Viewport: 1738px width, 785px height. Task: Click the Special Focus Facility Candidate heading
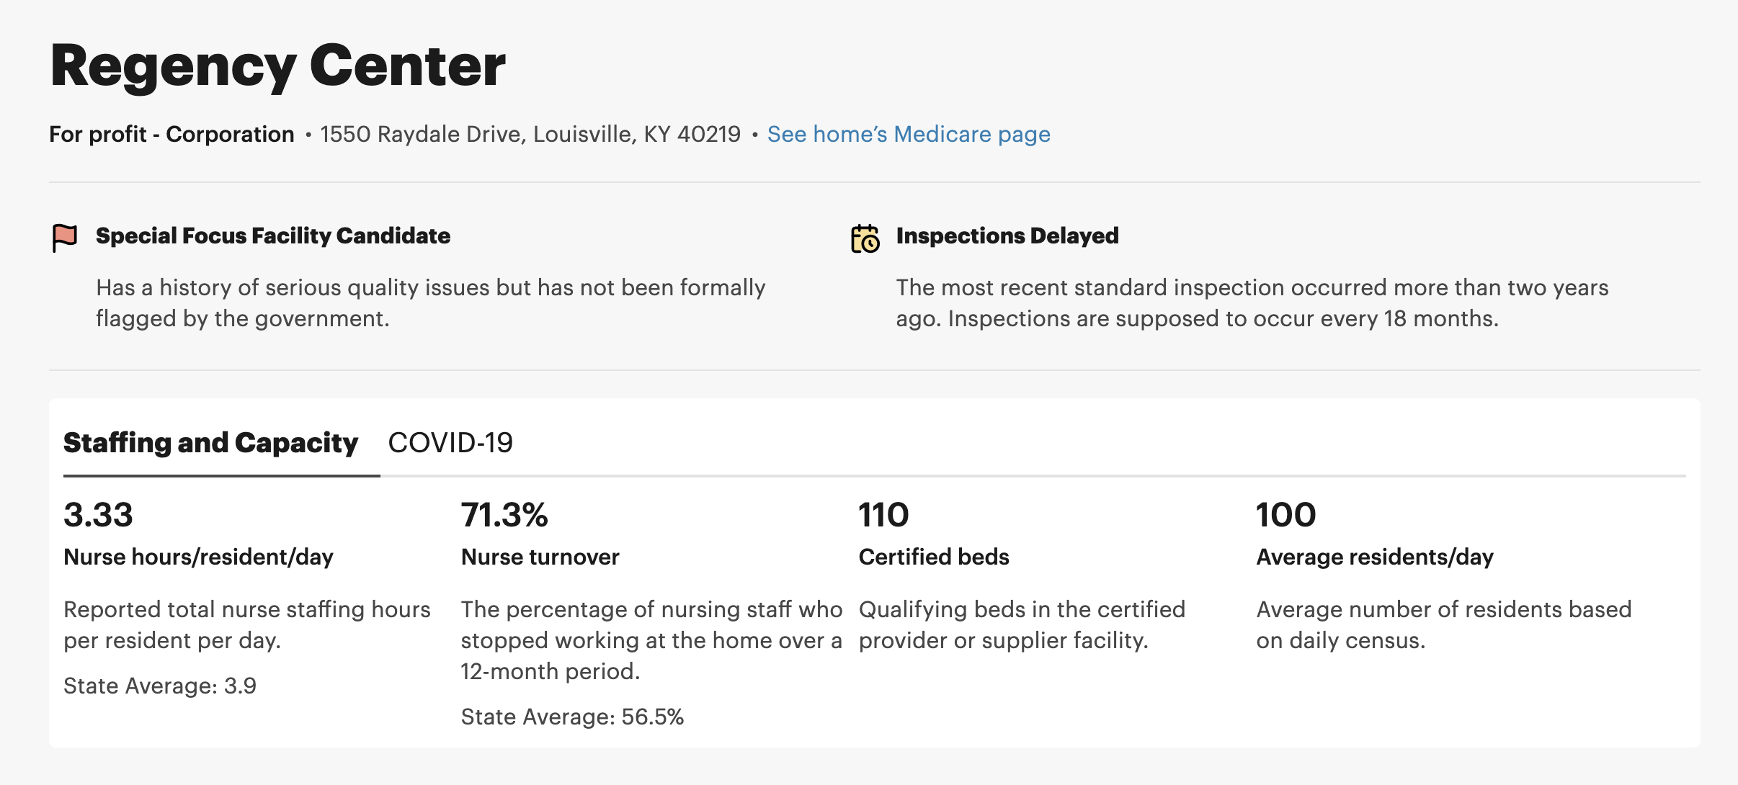click(x=273, y=235)
